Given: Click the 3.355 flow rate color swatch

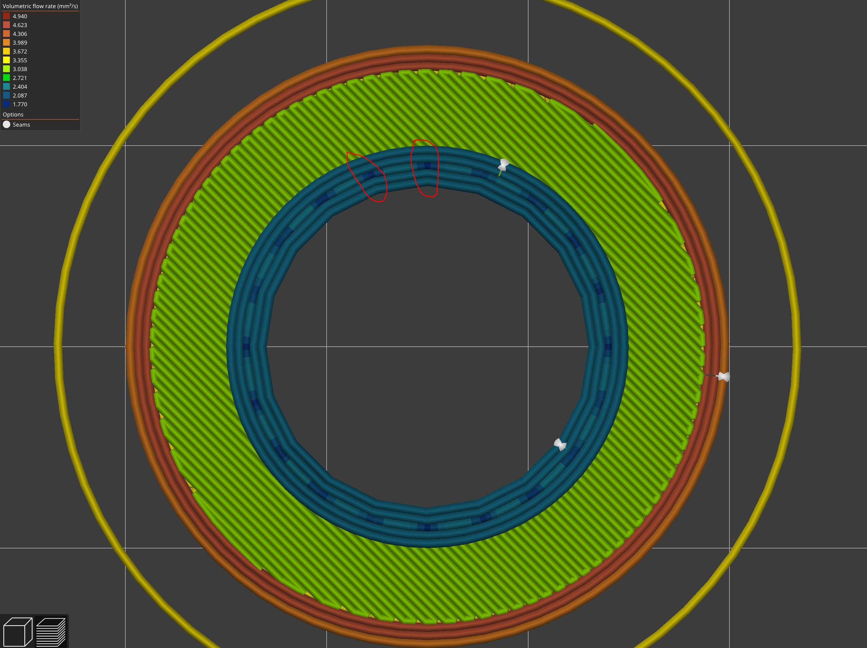Looking at the screenshot, I should pos(7,60).
